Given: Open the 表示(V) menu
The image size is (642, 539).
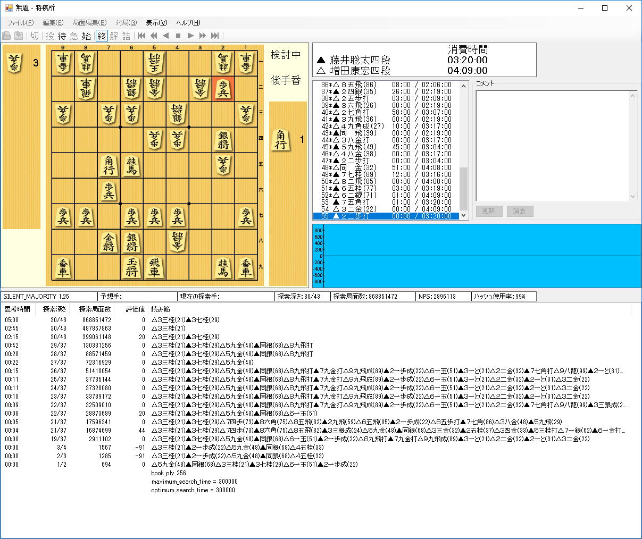Looking at the screenshot, I should click(x=156, y=23).
